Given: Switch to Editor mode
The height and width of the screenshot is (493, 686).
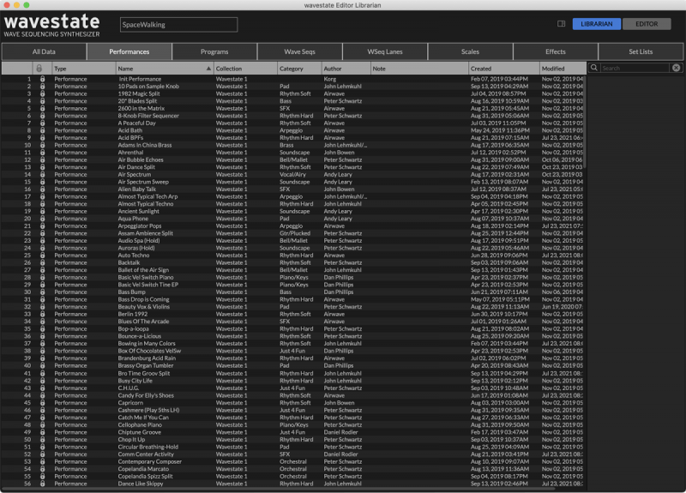Looking at the screenshot, I should pos(647,24).
